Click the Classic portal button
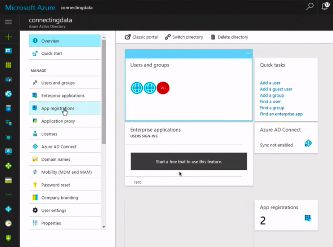This screenshot has width=333, height=247. [x=141, y=37]
